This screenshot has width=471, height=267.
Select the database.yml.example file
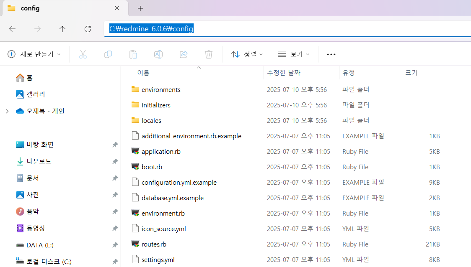(172, 198)
